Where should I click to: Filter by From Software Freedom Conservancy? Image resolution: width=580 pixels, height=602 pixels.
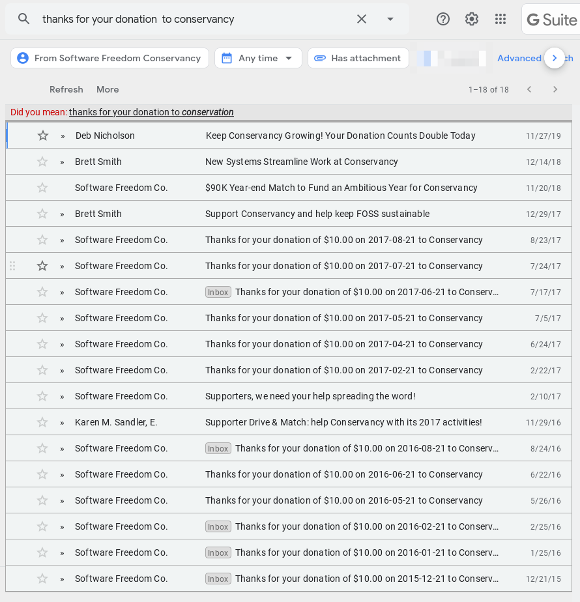(x=109, y=58)
